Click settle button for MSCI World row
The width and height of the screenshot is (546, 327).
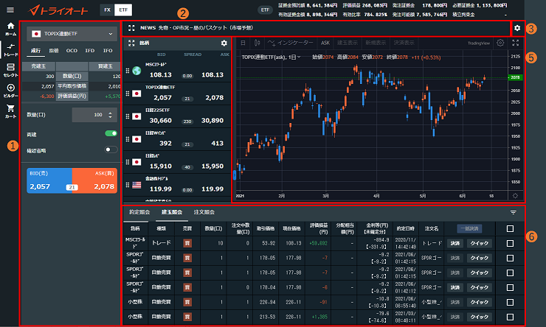pos(455,243)
